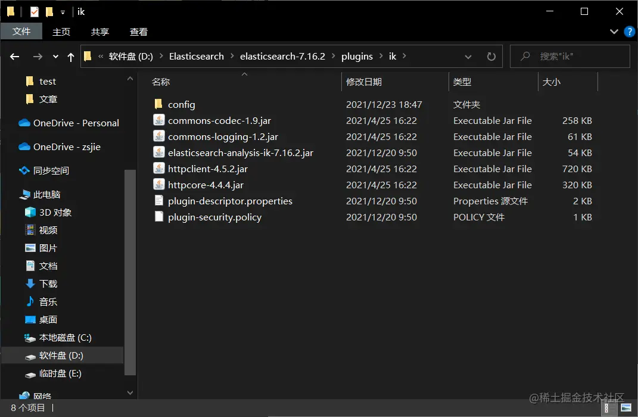The image size is (638, 417).
Task: Expand chevron after ik breadcrumb
Action: pyautogui.click(x=404, y=56)
